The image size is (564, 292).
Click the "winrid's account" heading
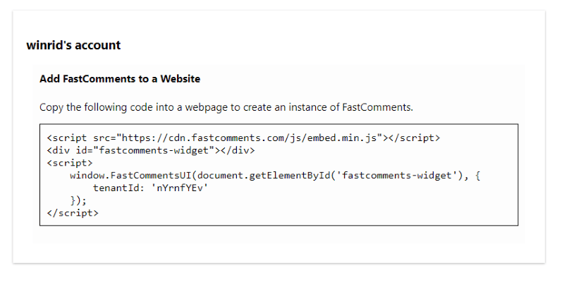click(73, 45)
